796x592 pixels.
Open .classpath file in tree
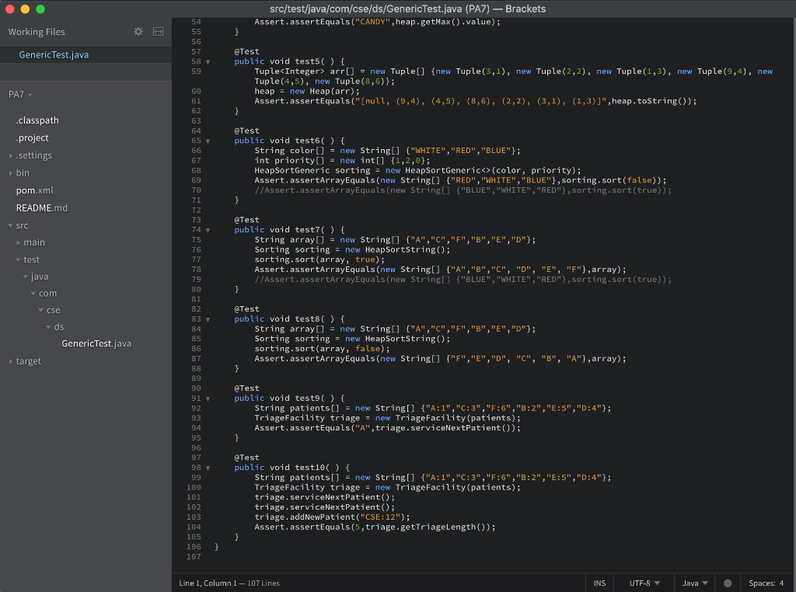tap(37, 120)
